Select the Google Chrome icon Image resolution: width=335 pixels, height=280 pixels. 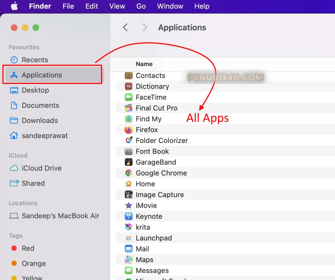129,173
